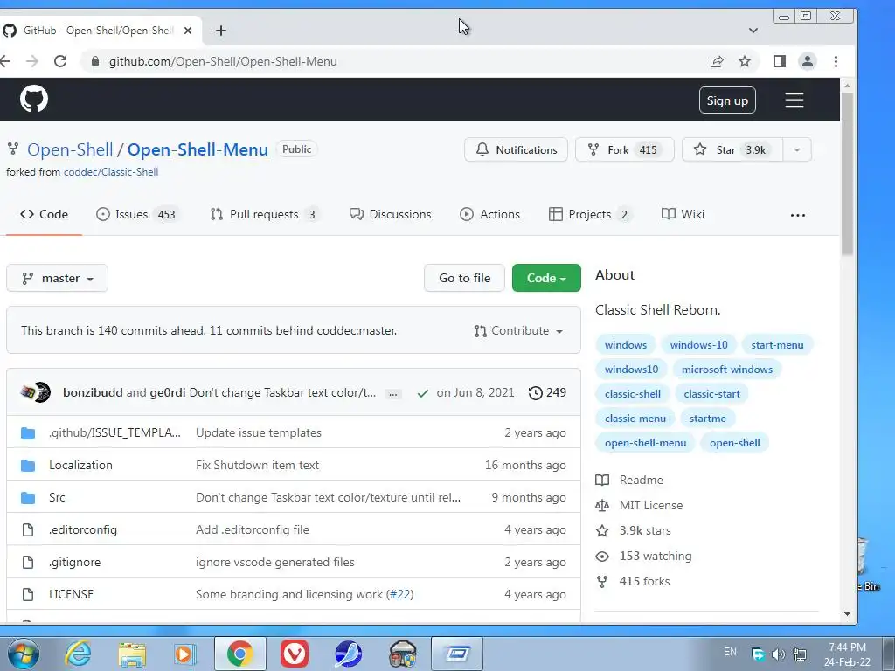This screenshot has height=671, width=895.
Task: Open the .github/ISSUE_TEMPLATE folder
Action: pyautogui.click(x=114, y=432)
